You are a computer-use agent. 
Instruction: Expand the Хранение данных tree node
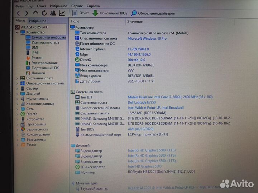[17, 104]
